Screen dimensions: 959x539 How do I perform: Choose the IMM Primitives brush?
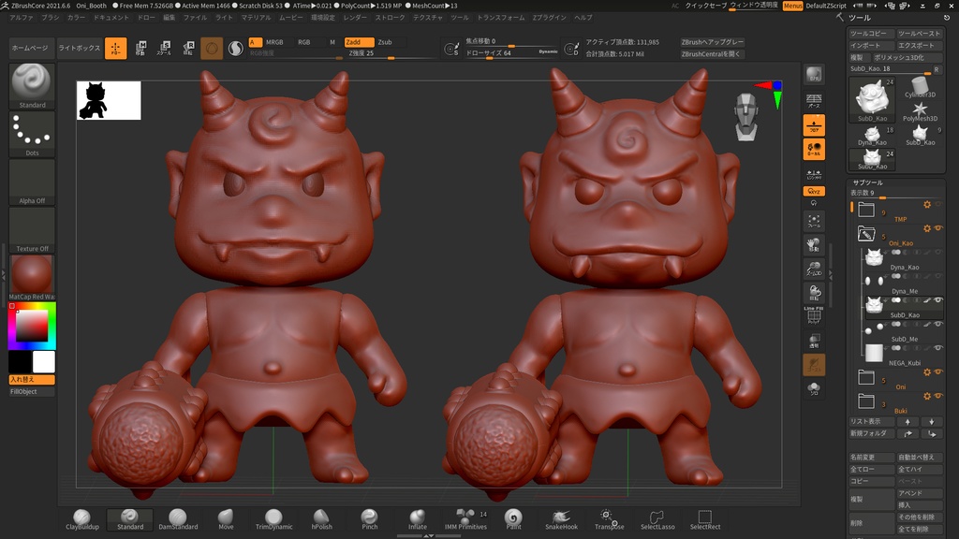[465, 519]
